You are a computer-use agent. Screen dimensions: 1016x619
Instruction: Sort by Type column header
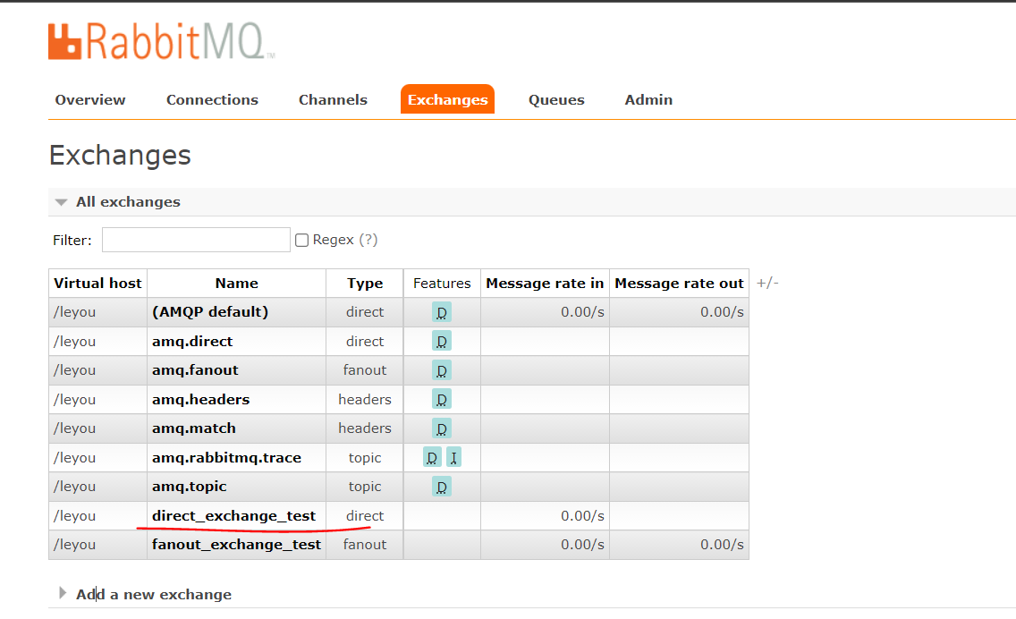click(x=365, y=284)
